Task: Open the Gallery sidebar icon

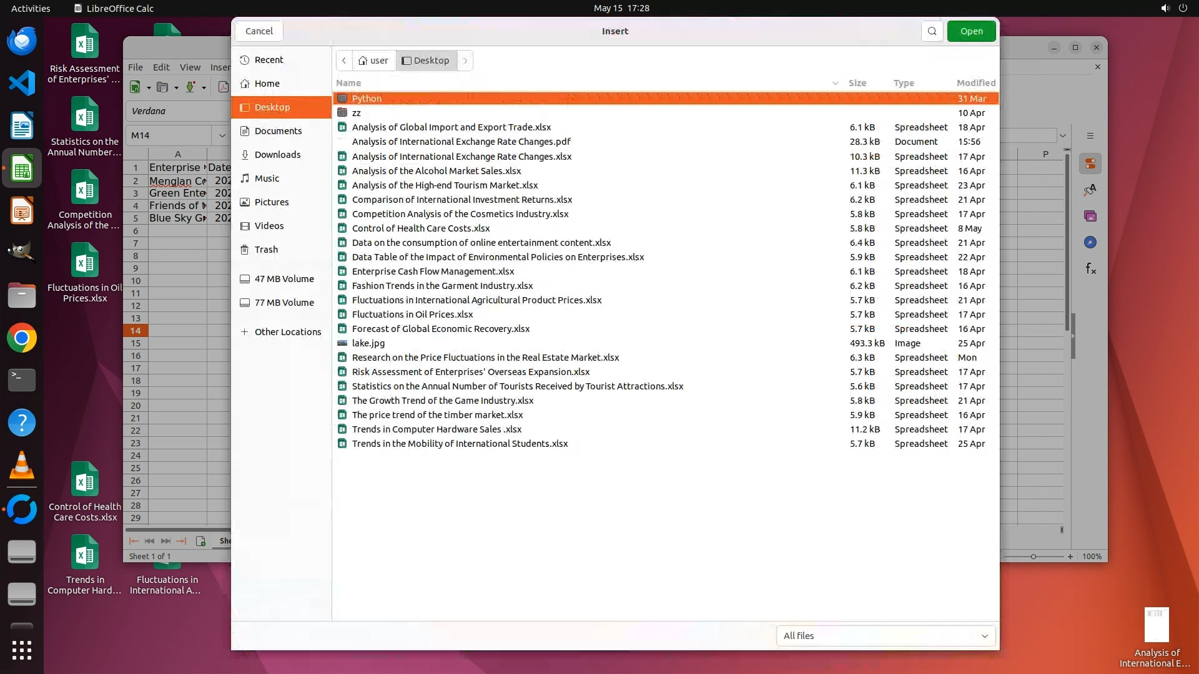Action: 1090,216
